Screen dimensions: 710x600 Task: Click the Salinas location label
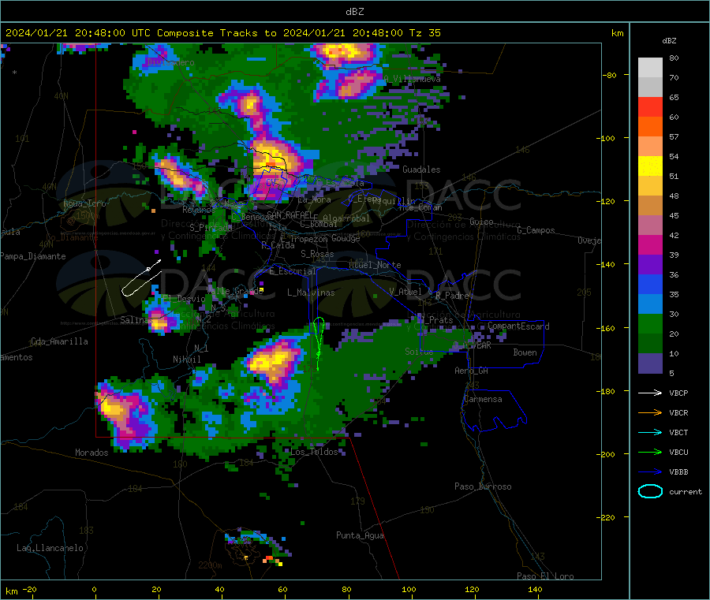tap(136, 320)
